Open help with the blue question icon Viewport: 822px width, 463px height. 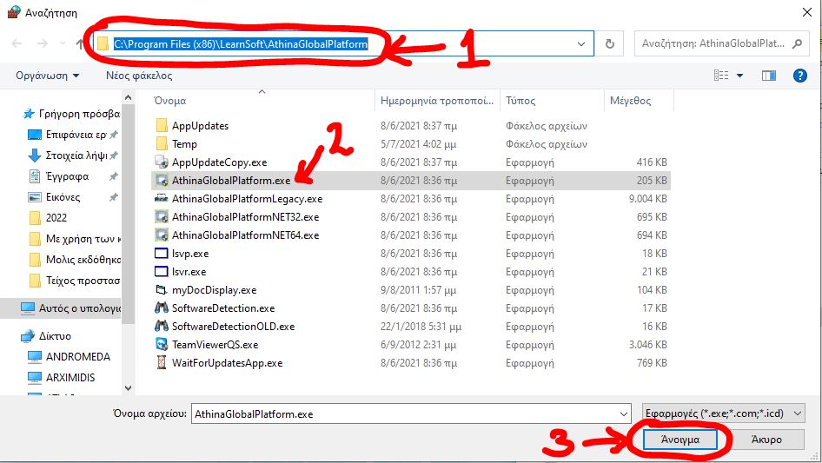click(x=800, y=76)
